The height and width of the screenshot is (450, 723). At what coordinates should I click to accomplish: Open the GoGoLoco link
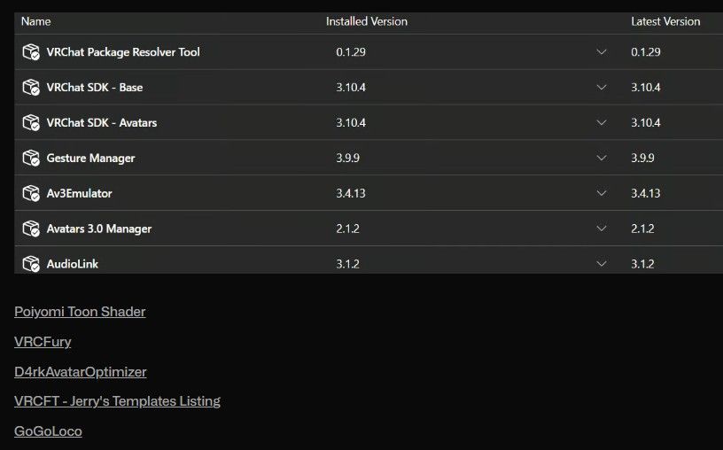[48, 431]
